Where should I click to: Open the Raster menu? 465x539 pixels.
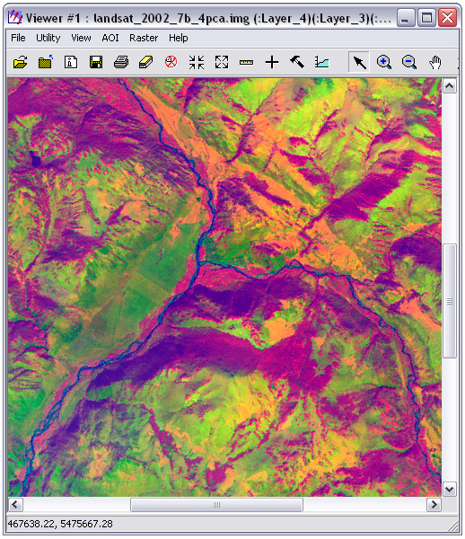tap(144, 38)
